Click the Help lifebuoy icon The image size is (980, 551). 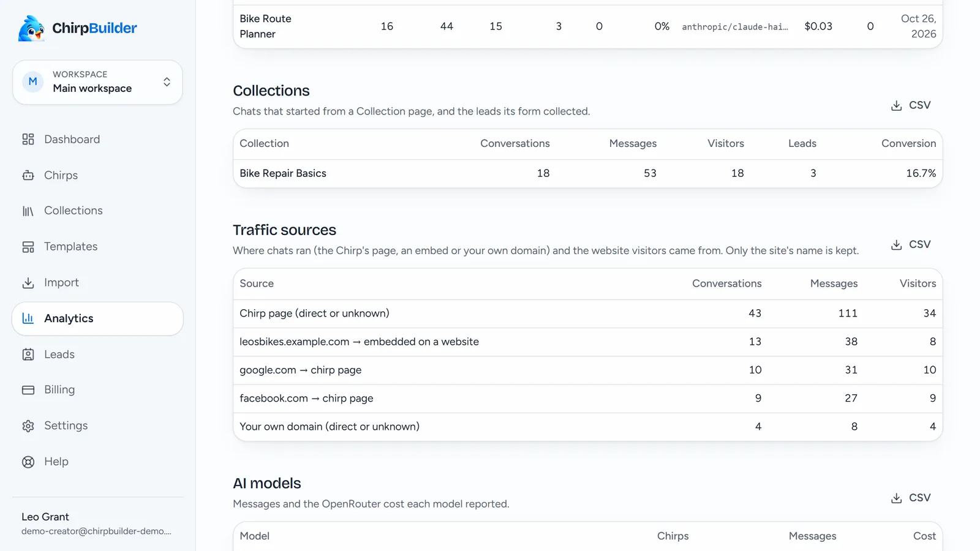(28, 462)
